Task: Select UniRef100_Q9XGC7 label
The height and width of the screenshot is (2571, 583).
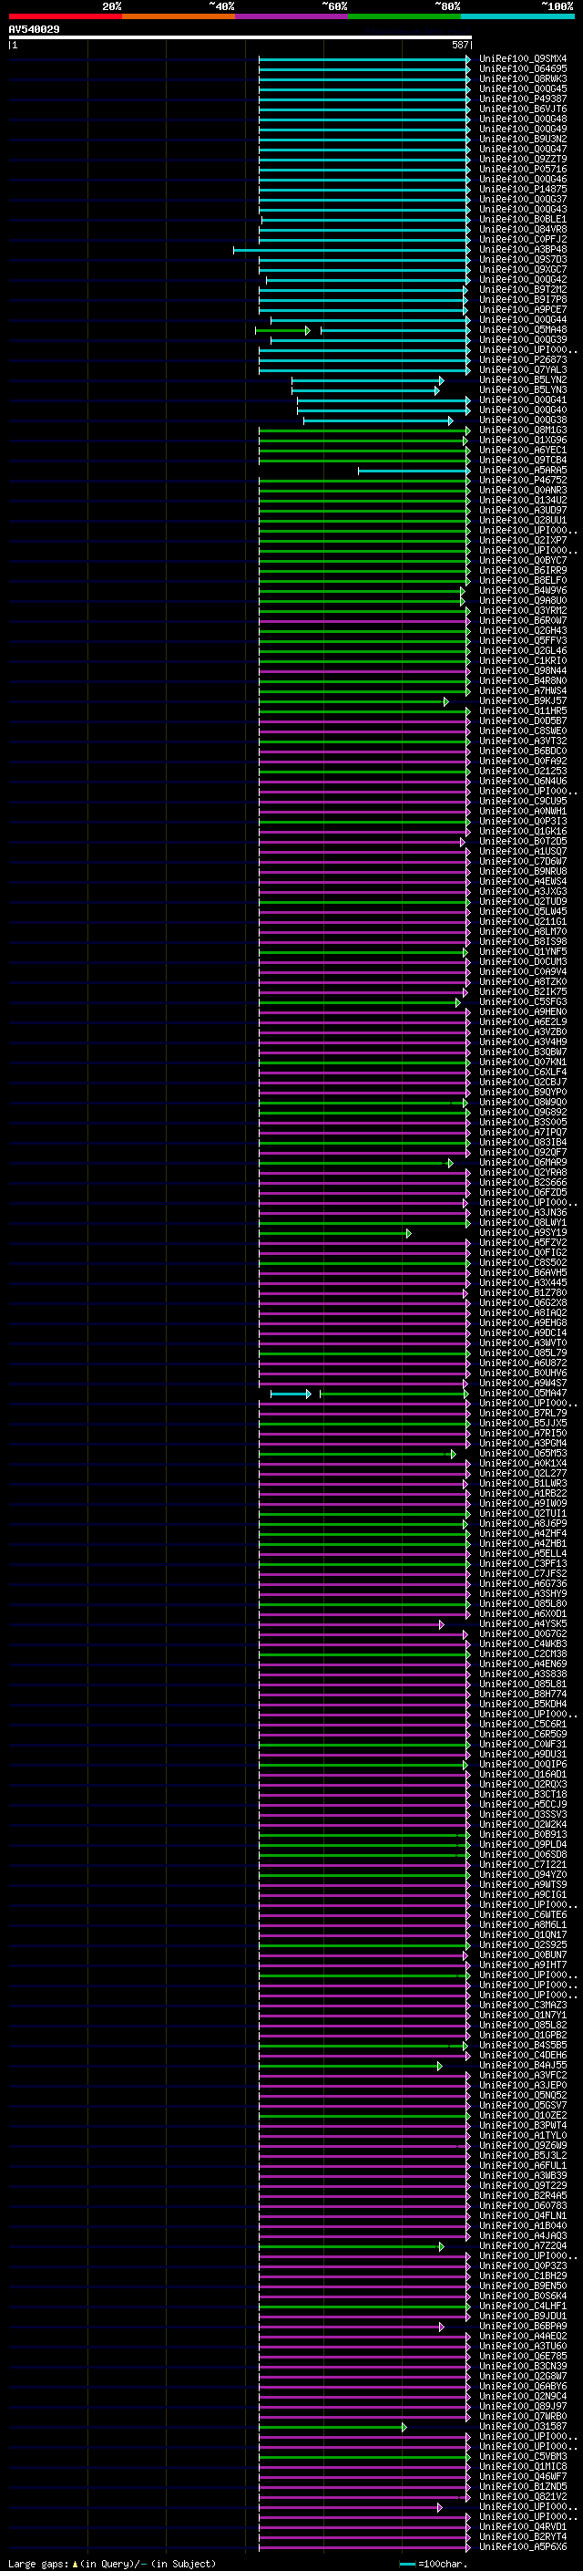Action: pos(523,269)
